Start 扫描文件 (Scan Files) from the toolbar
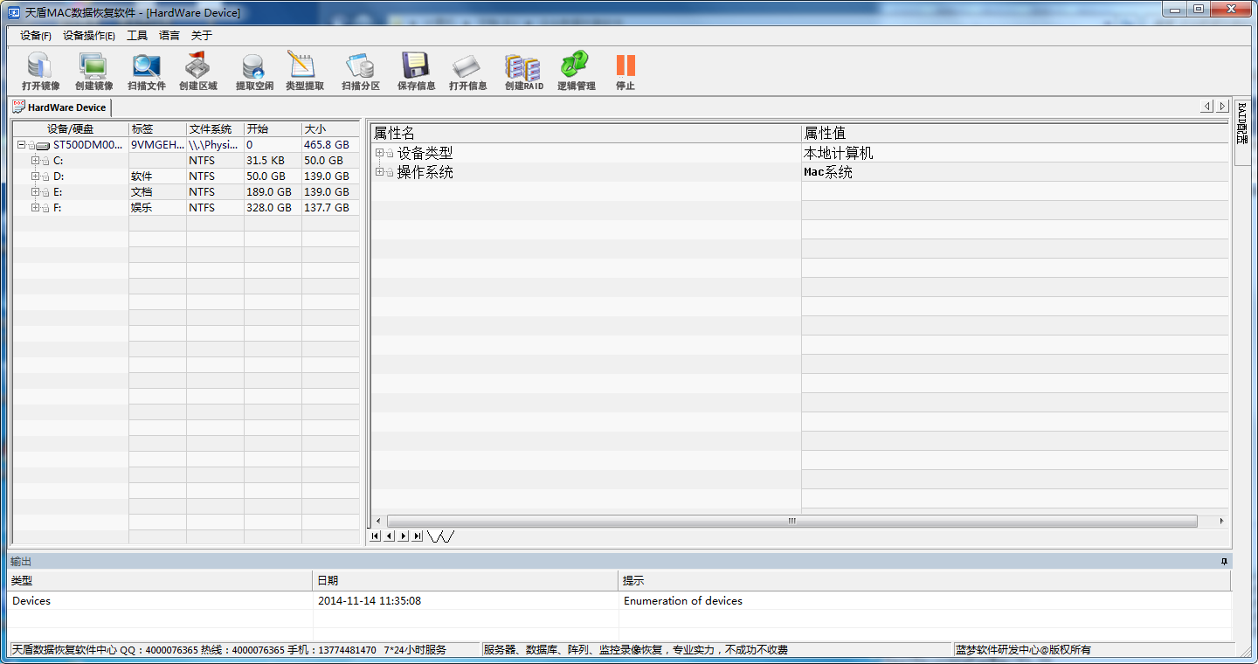The width and height of the screenshot is (1258, 664). pos(146,71)
